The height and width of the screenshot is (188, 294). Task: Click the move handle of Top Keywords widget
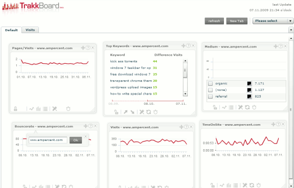[184, 45]
